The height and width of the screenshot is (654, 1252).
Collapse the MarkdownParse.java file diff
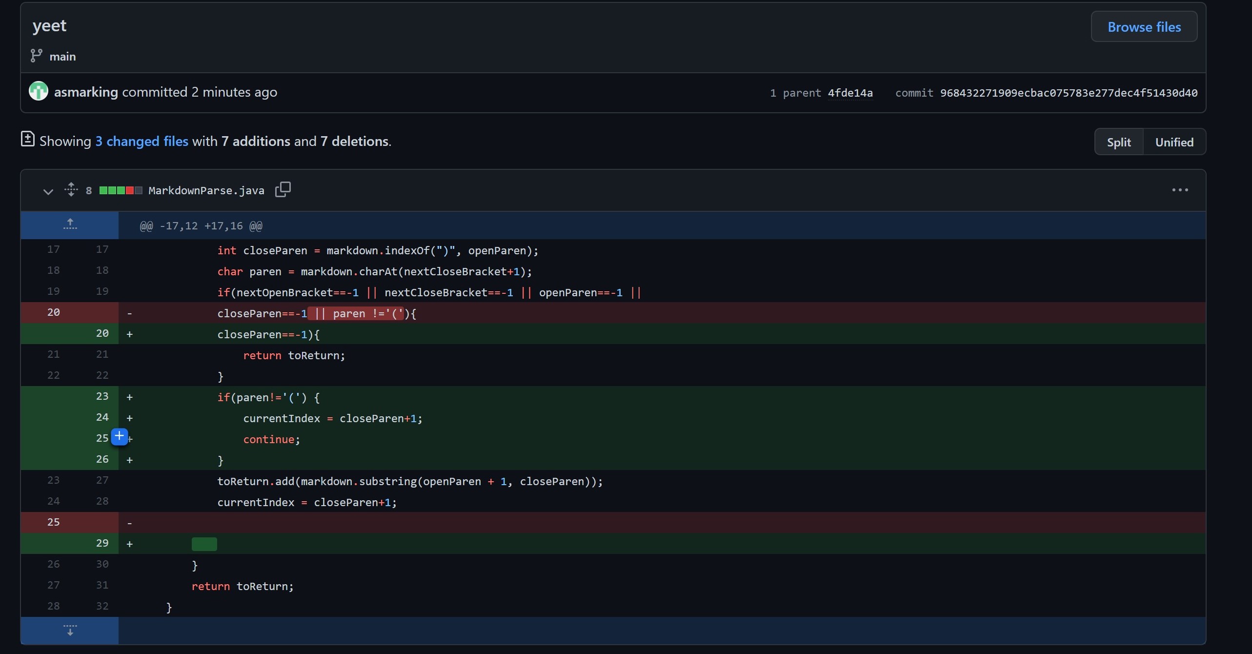pos(48,191)
